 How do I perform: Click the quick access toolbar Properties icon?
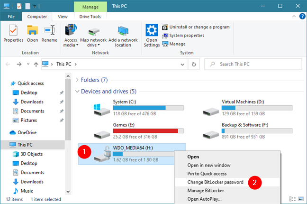tap(19, 6)
